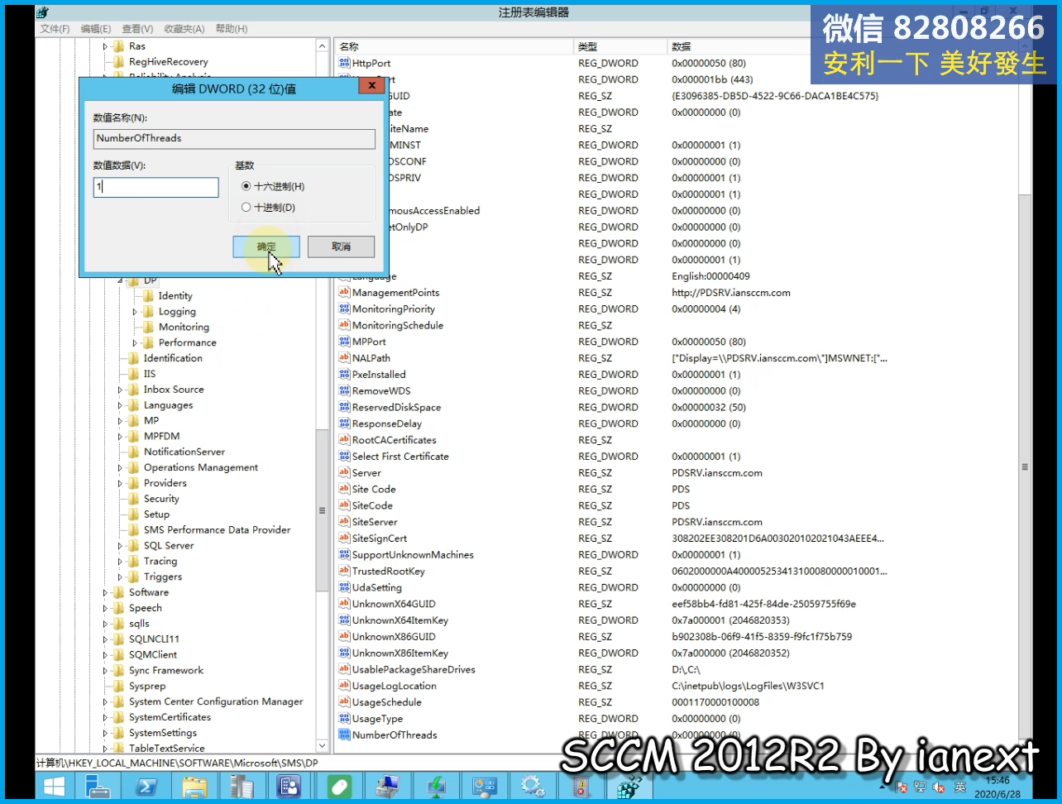The width and height of the screenshot is (1062, 804).
Task: Expand the Providers tree node
Action: (x=120, y=483)
